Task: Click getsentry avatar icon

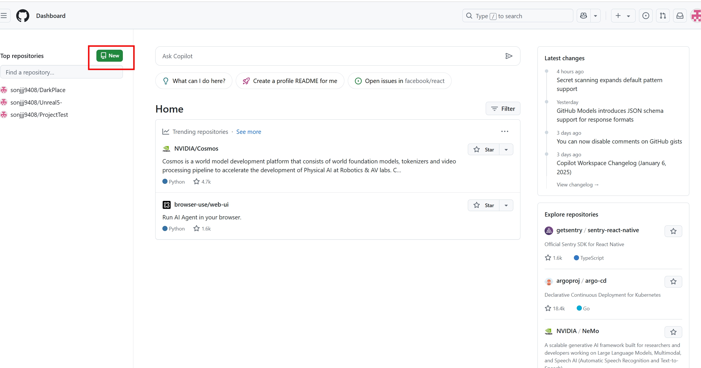Action: [x=549, y=230]
